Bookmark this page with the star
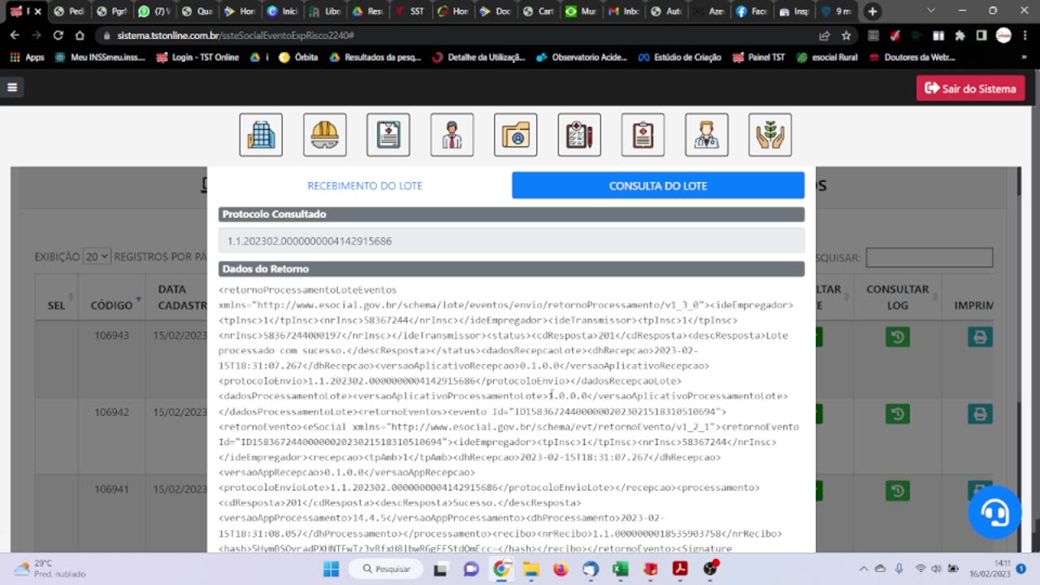 pos(846,36)
